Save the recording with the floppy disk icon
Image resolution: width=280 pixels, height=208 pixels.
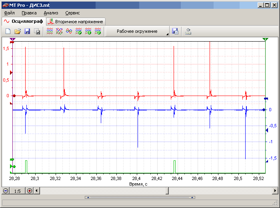[27, 31]
